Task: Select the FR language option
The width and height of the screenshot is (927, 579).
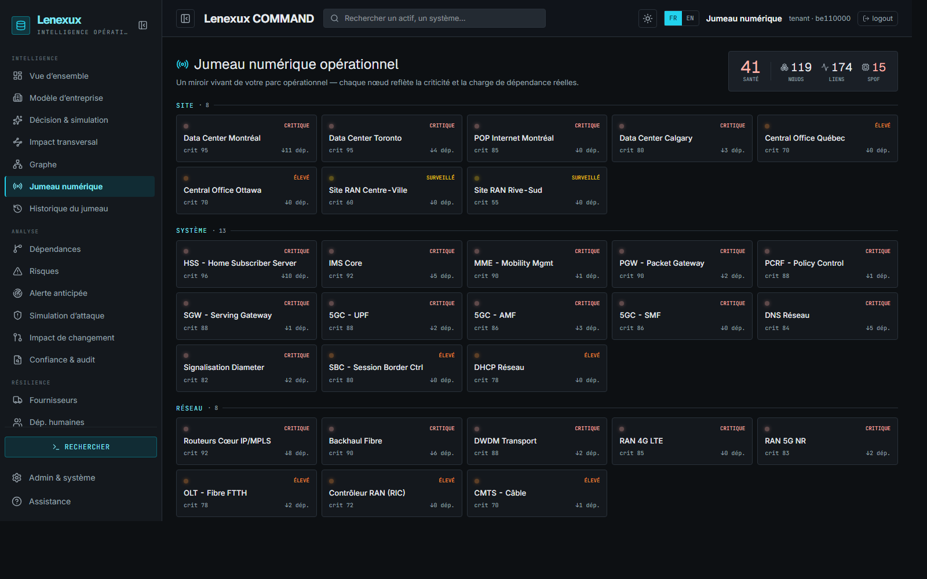Action: [x=673, y=19]
